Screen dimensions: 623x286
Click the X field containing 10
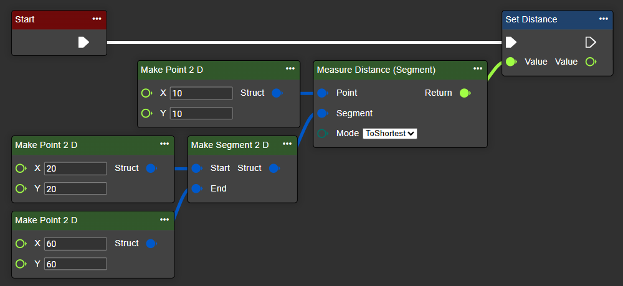click(201, 93)
